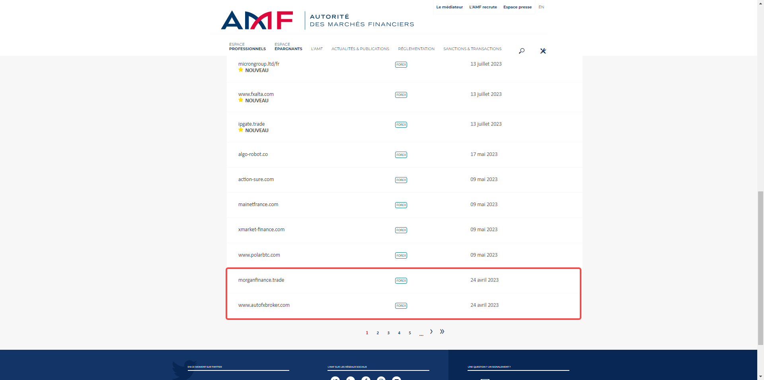The width and height of the screenshot is (764, 380).
Task: Open Espace Professionnels menu
Action: 247,47
